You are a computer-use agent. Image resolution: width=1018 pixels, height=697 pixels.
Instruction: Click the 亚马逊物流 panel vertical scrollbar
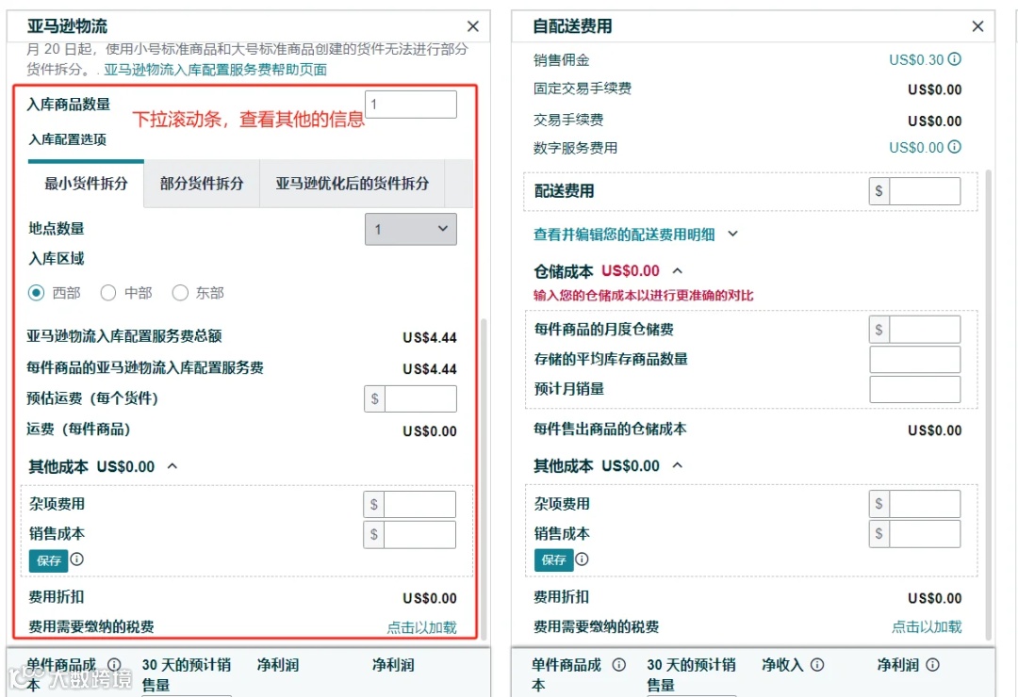coord(484,478)
